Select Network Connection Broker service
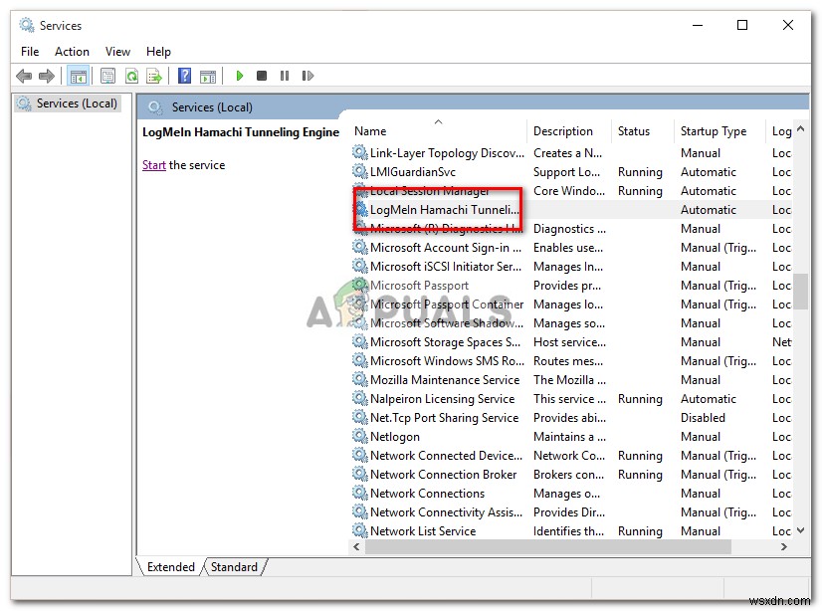 [x=571, y=475]
